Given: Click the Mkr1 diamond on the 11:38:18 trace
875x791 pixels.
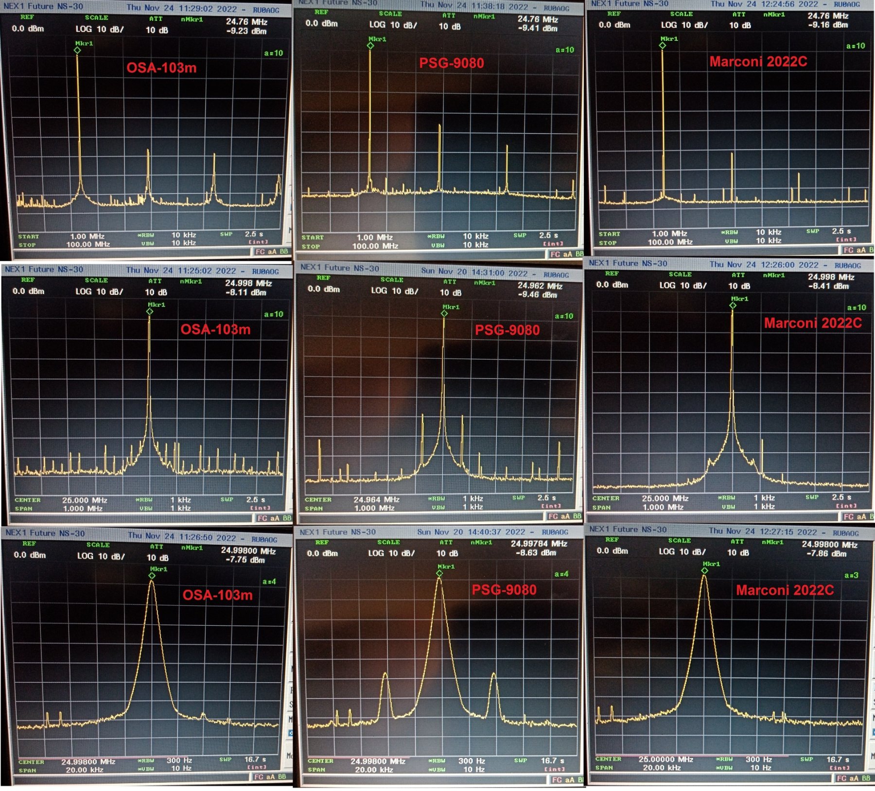Looking at the screenshot, I should pos(370,46).
